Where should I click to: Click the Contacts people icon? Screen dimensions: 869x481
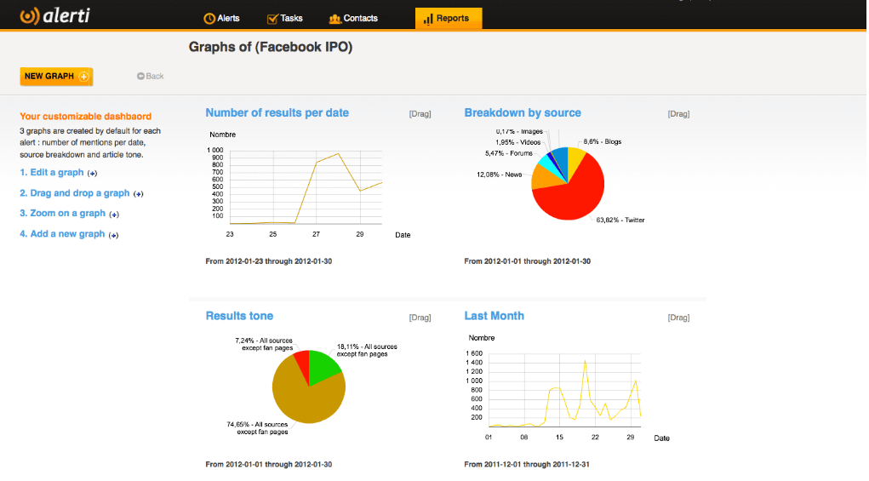334,20
